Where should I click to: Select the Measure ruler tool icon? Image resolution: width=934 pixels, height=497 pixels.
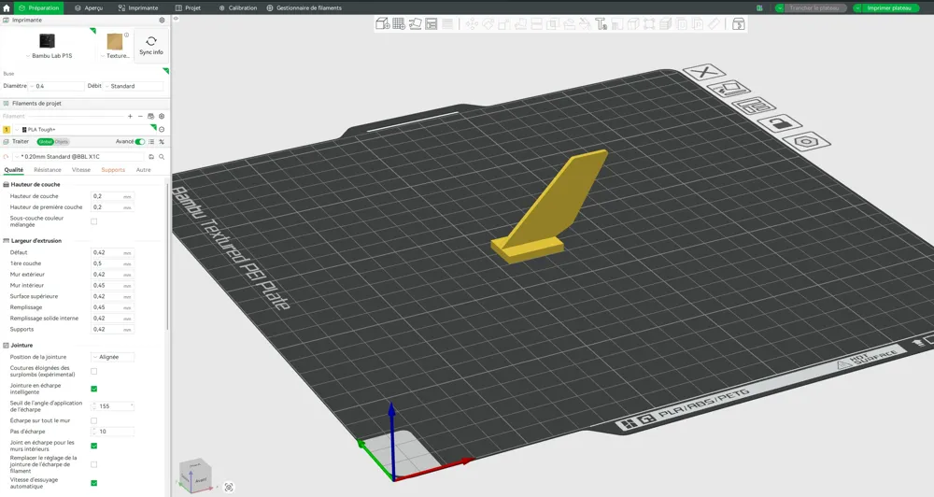click(714, 24)
